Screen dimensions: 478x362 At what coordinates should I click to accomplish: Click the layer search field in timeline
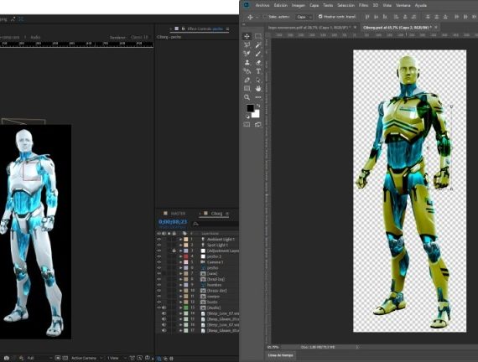tap(216, 224)
